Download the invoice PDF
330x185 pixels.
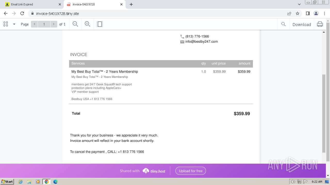point(302,24)
